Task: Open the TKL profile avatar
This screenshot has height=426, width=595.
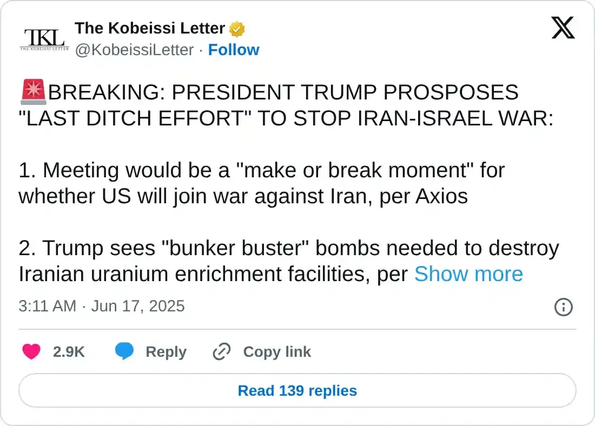Action: point(44,38)
